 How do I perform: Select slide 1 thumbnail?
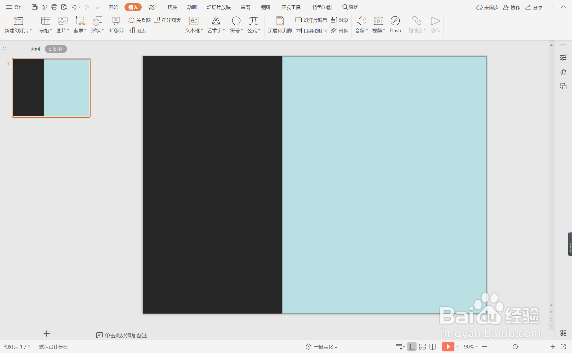(x=51, y=88)
